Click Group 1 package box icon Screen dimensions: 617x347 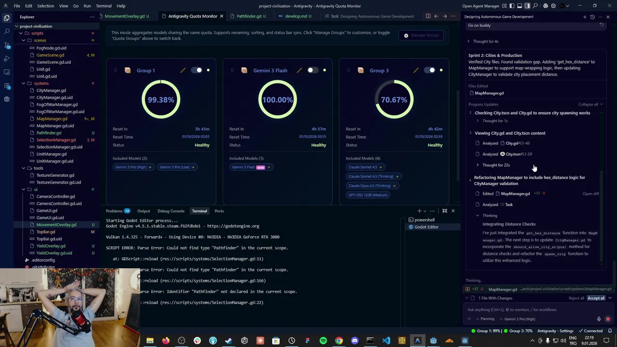tap(127, 70)
